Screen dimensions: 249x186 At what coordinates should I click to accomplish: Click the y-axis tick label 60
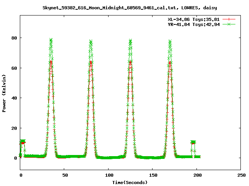14,68
